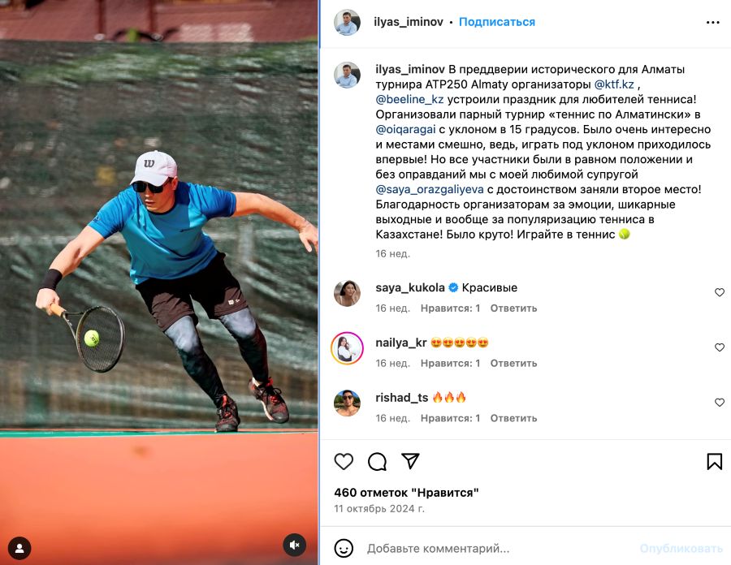
Task: Open emoji picker smiley icon
Action: point(344,548)
